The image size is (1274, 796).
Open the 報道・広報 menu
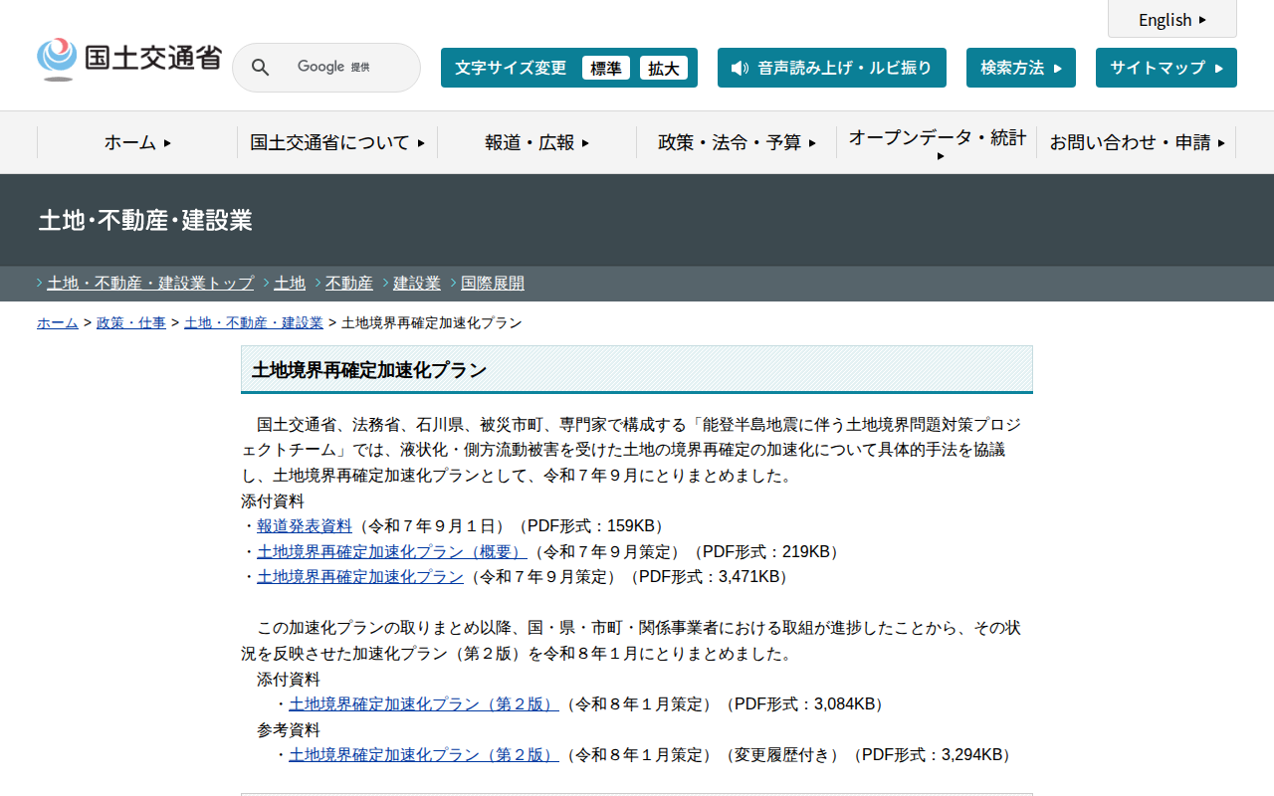click(537, 142)
